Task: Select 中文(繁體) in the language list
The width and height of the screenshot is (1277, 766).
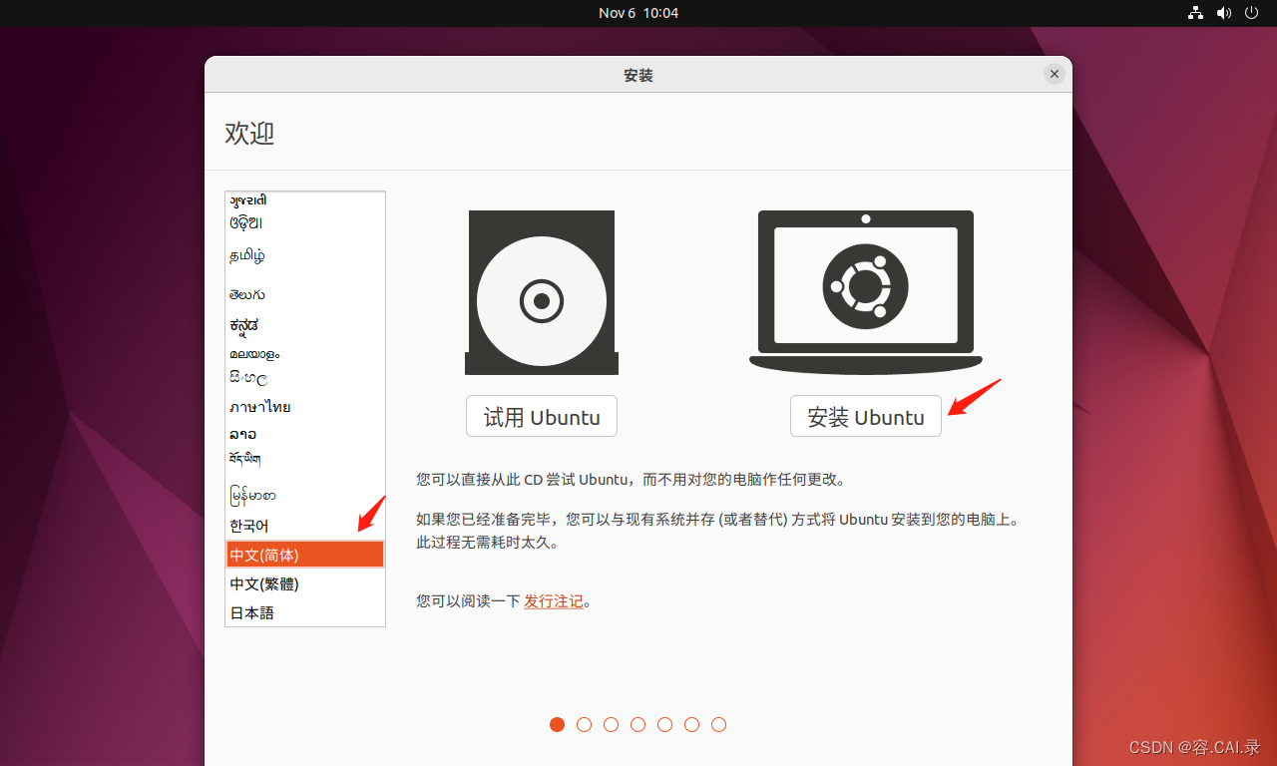Action: click(305, 583)
